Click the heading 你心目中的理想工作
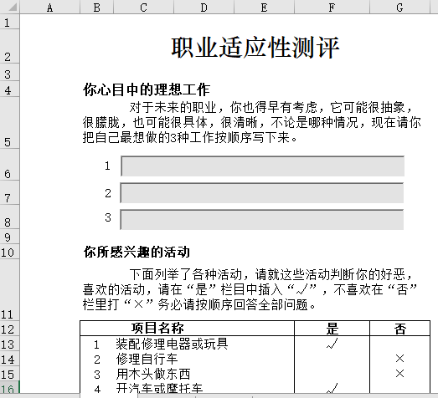 147,89
